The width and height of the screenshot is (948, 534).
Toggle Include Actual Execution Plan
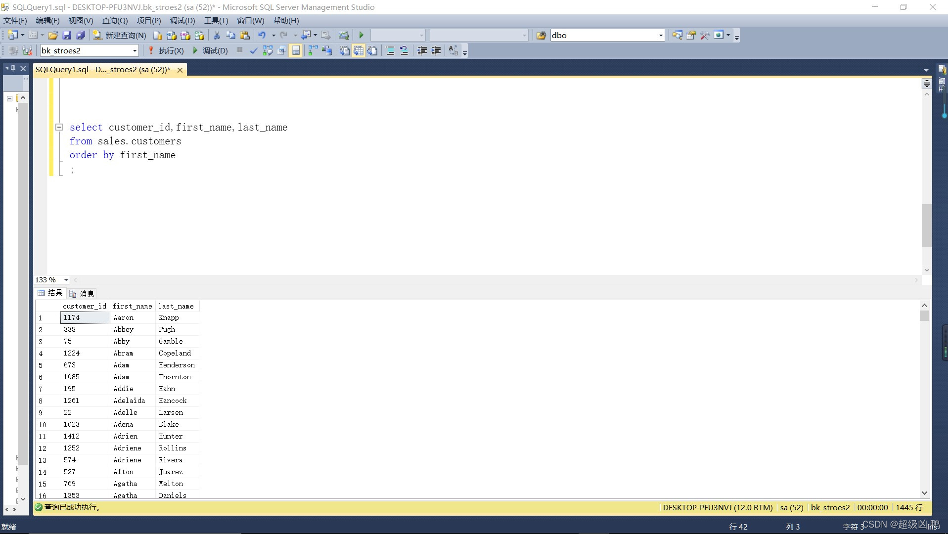coord(313,50)
